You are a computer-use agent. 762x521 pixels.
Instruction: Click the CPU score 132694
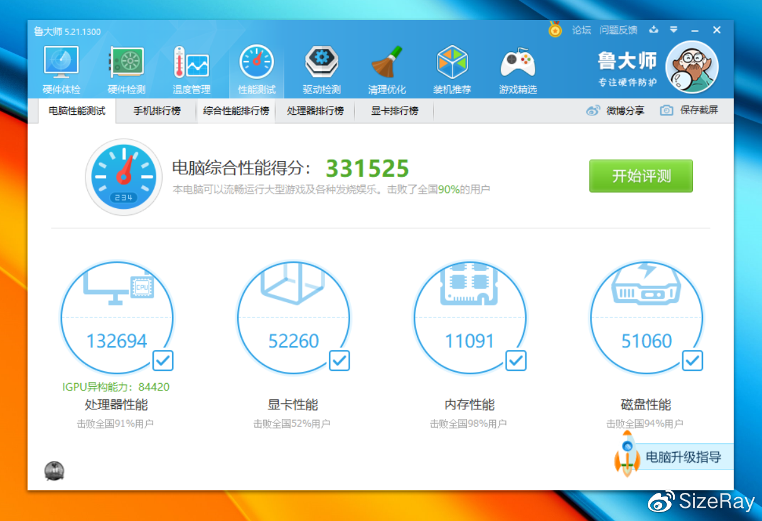pyautogui.click(x=117, y=341)
